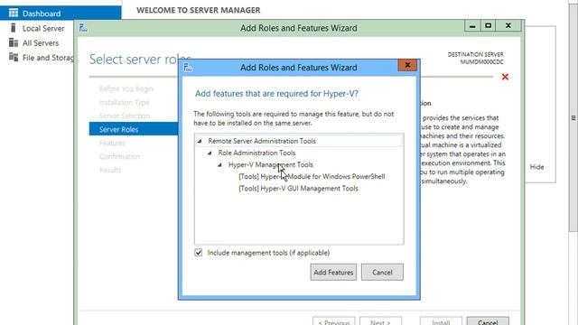Click the DESTINATION SERVER name text
The height and width of the screenshot is (325, 578).
click(481, 62)
